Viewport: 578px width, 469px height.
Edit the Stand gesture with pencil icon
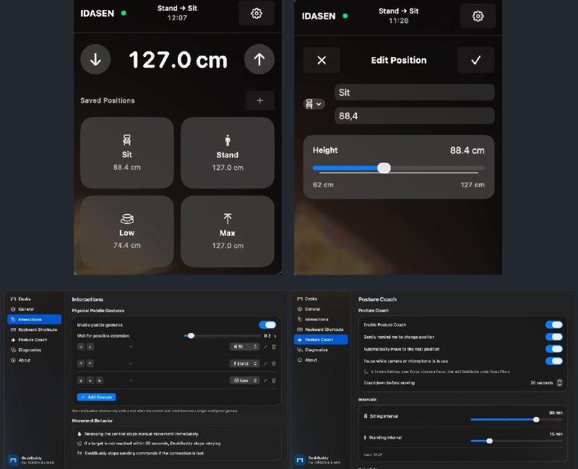265,363
